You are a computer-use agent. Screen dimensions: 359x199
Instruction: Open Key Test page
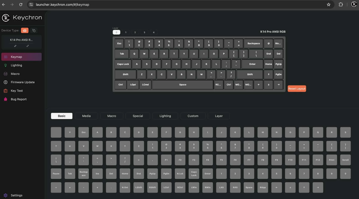click(x=22, y=91)
